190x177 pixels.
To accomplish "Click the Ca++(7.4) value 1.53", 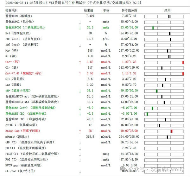I will pos(90,73).
